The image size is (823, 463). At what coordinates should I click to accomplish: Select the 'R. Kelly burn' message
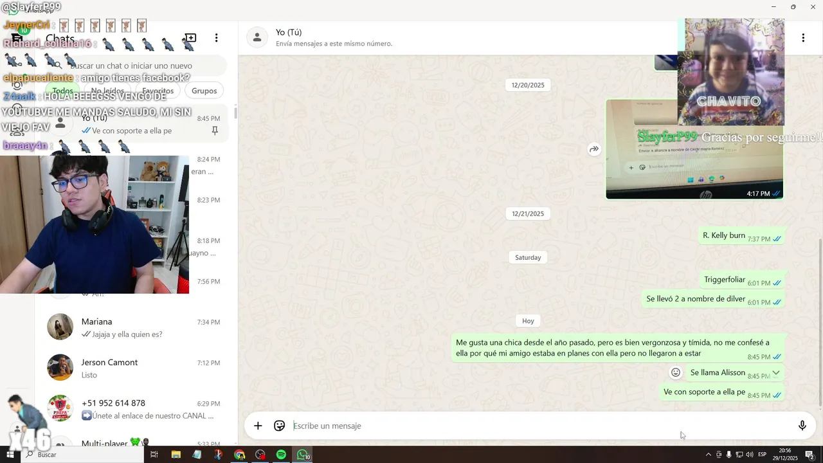741,236
